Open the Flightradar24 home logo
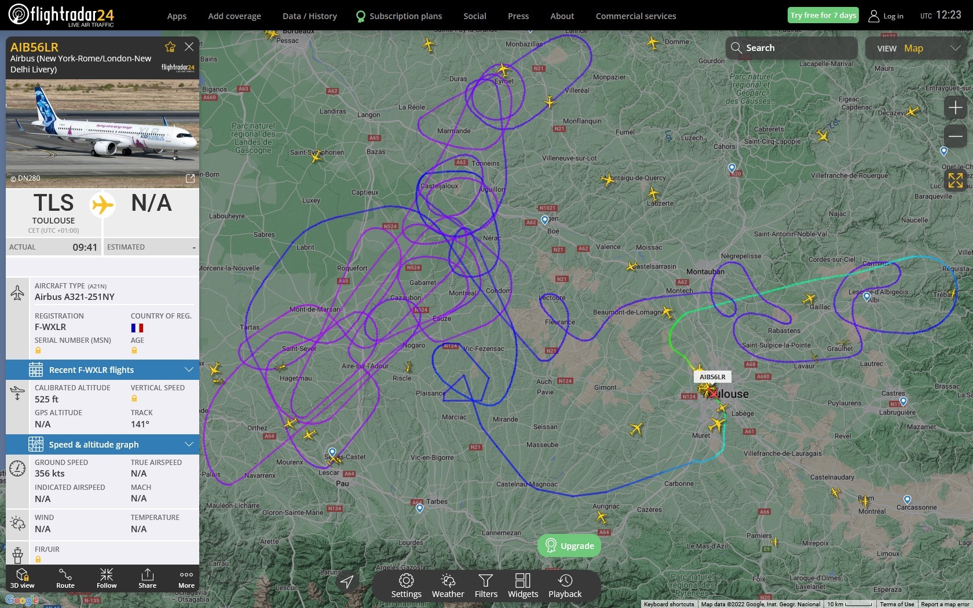 (61, 15)
